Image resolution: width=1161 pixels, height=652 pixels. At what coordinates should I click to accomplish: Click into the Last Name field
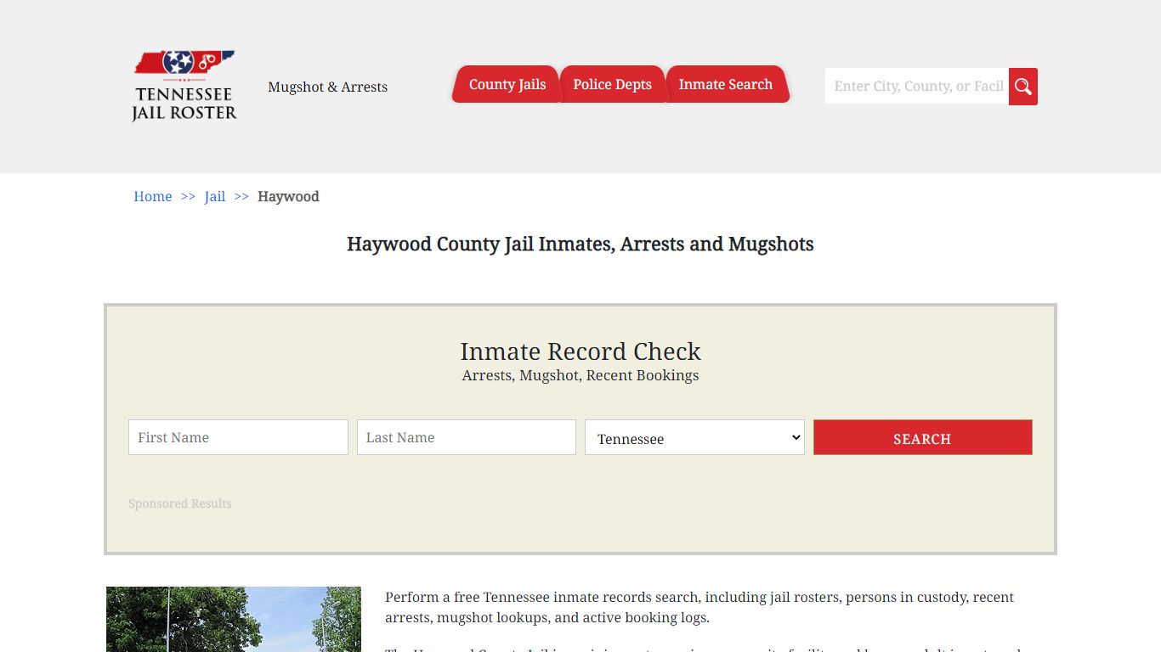click(467, 437)
